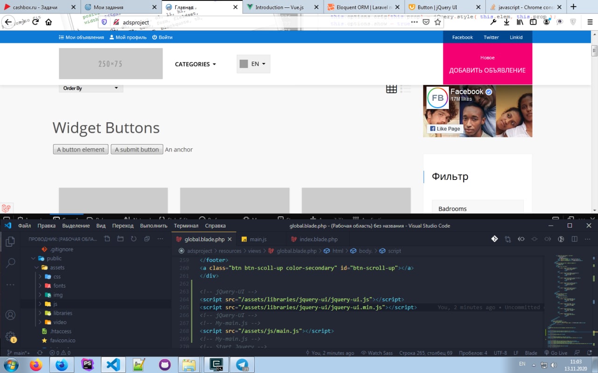
Task: Expand the js folder
Action: click(x=40, y=304)
